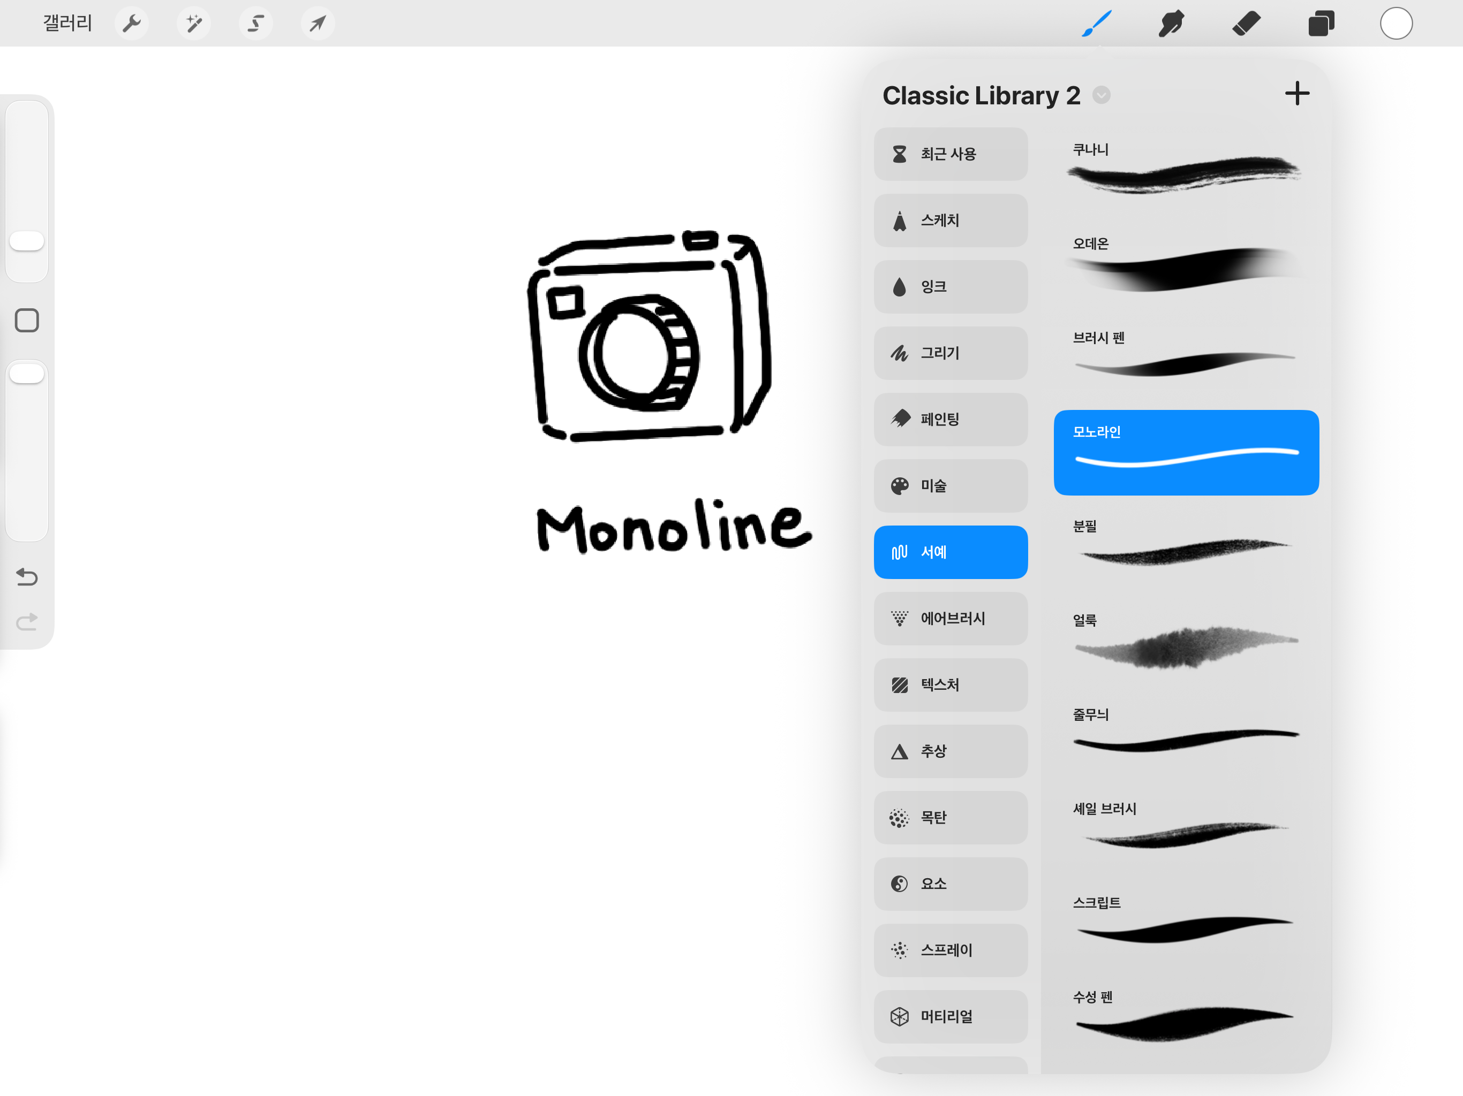The height and width of the screenshot is (1096, 1463).
Task: Open the Layers panel
Action: pos(1321,24)
